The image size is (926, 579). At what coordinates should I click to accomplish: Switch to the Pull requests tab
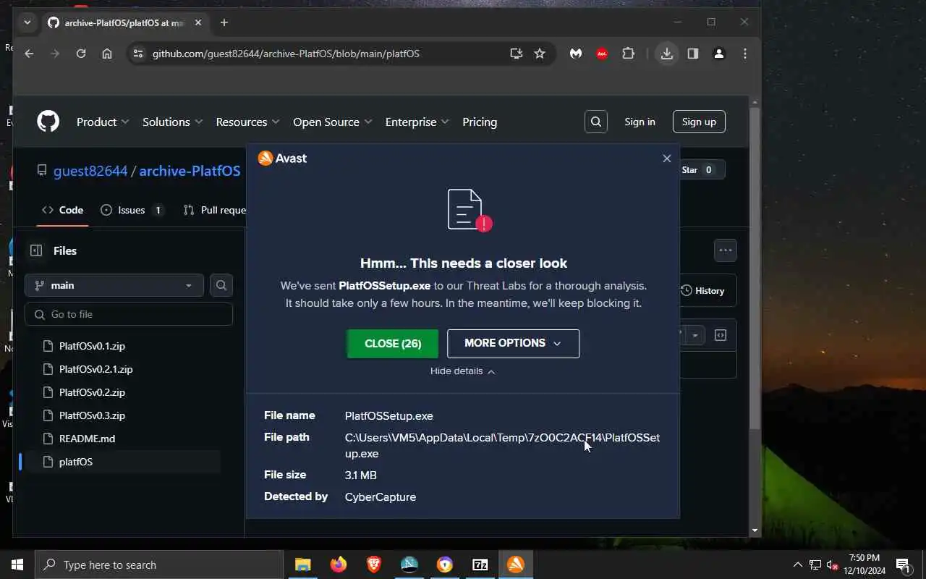coord(214,210)
